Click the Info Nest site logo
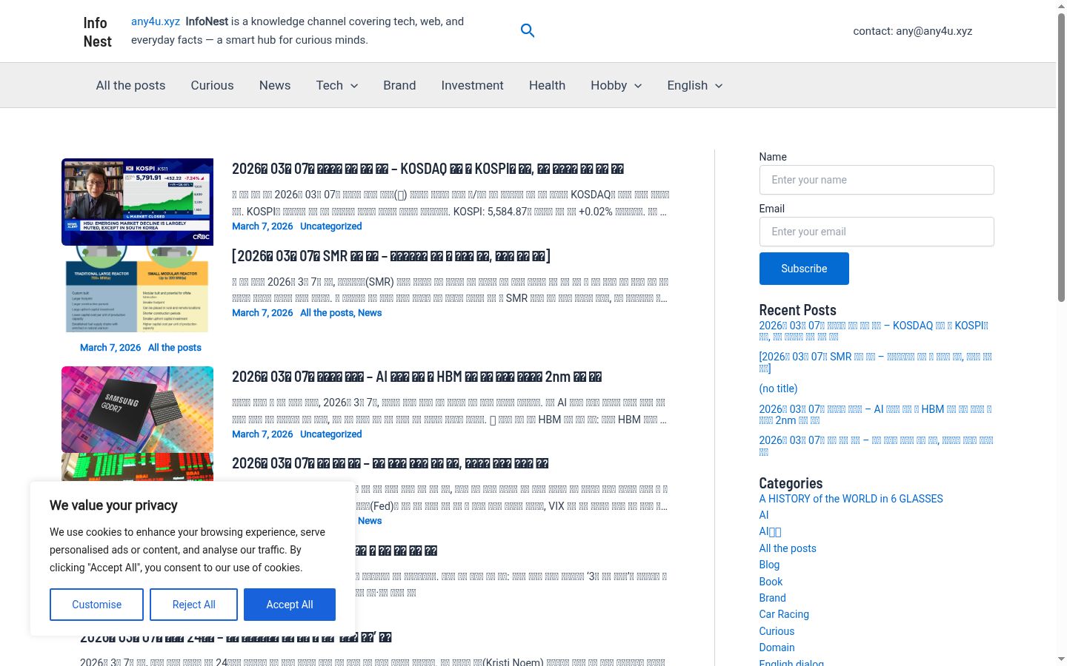 pyautogui.click(x=98, y=32)
